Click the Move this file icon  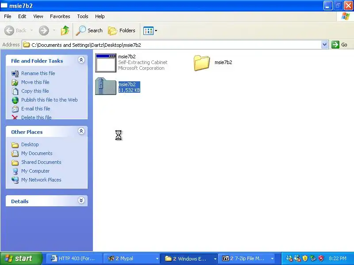tap(15, 83)
